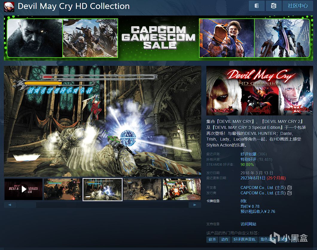The height and width of the screenshot is (250, 317).
Task: Click the Monster Hunter image in banner
Action: [90, 38]
